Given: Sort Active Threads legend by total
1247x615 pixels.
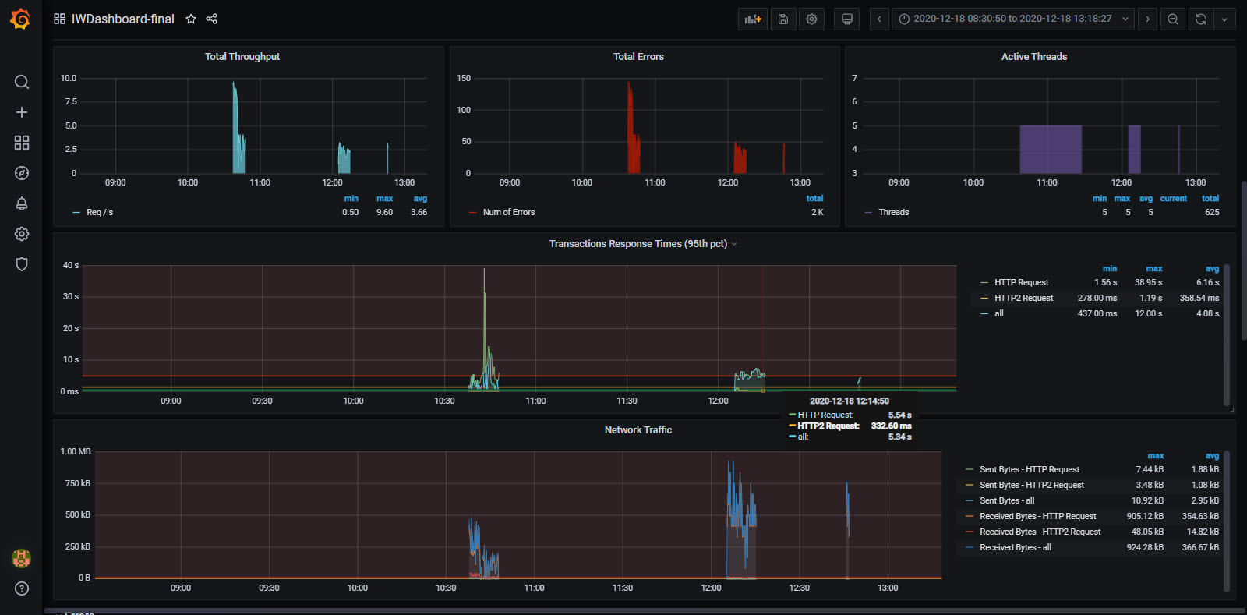Looking at the screenshot, I should (x=1210, y=199).
